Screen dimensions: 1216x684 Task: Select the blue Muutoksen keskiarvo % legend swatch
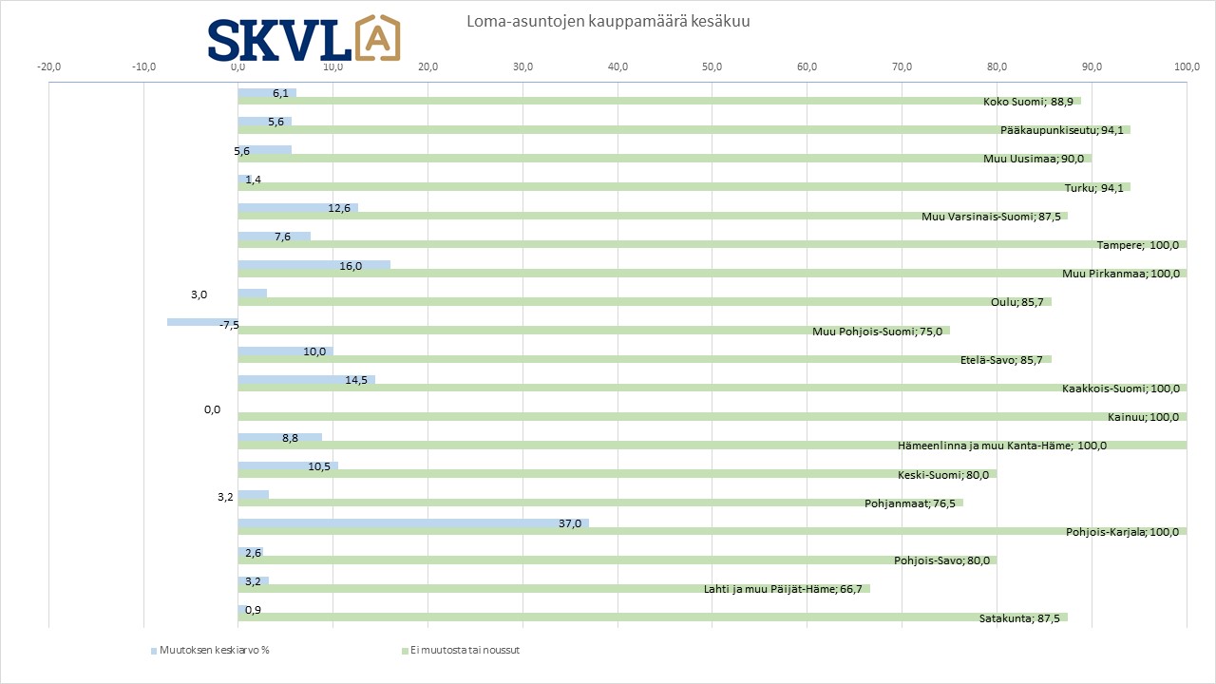[153, 651]
